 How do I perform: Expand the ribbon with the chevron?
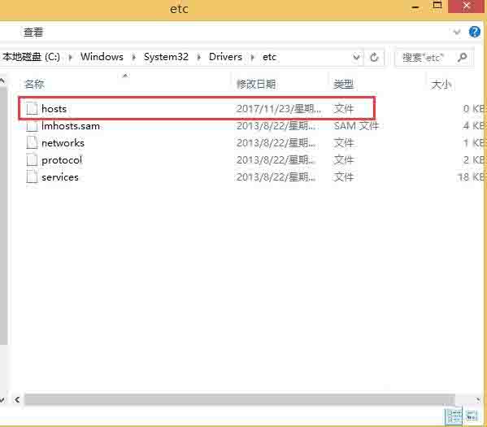(x=457, y=32)
